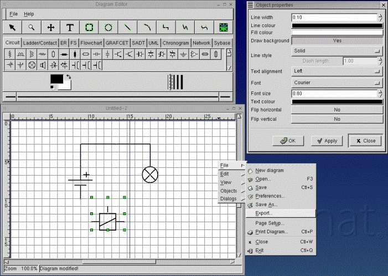Choose Export... from the File submenu
Viewport: 388px width, 276px height.
pyautogui.click(x=264, y=213)
